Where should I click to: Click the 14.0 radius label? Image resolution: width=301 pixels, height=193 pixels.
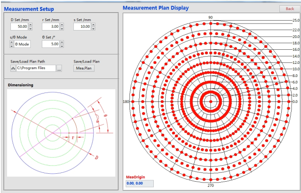[296, 56]
